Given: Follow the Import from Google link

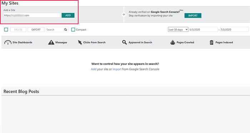Looking at the screenshot, I should pos(117,69).
